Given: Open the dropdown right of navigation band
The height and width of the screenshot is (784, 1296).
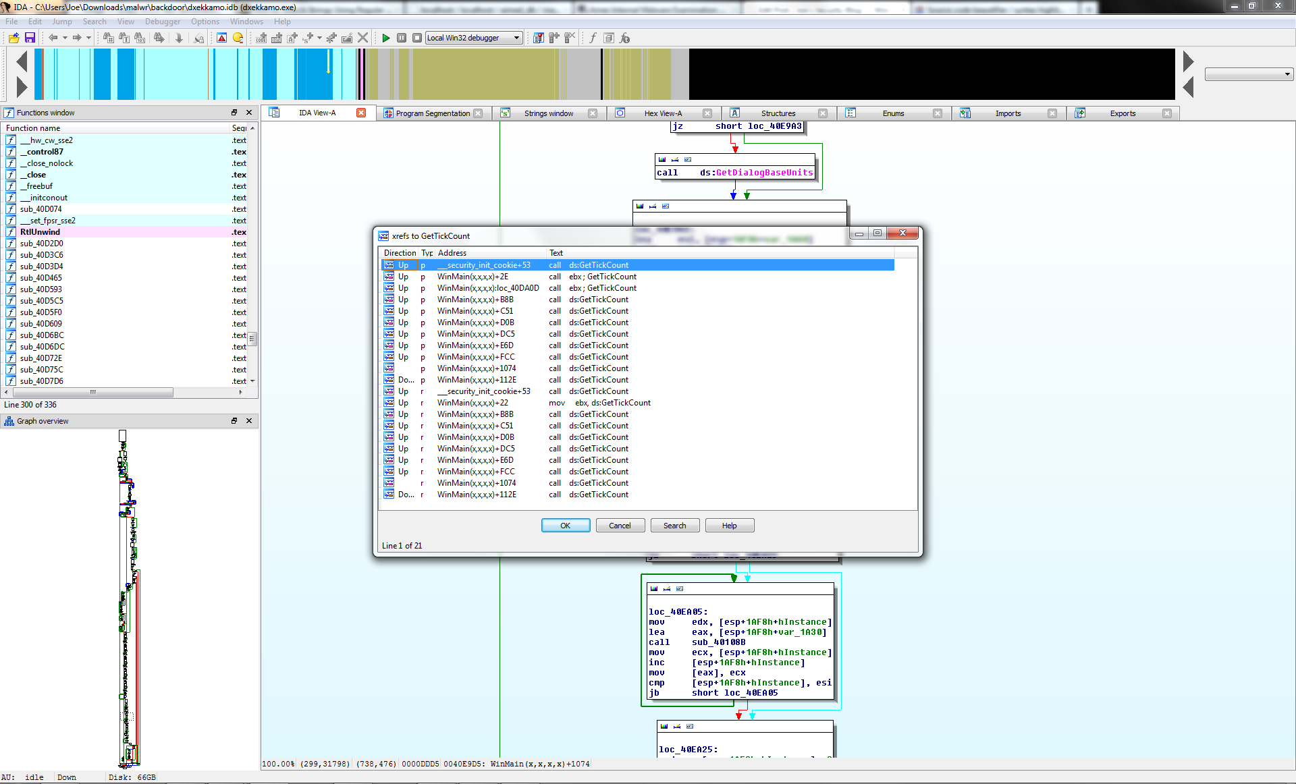Looking at the screenshot, I should 1249,74.
